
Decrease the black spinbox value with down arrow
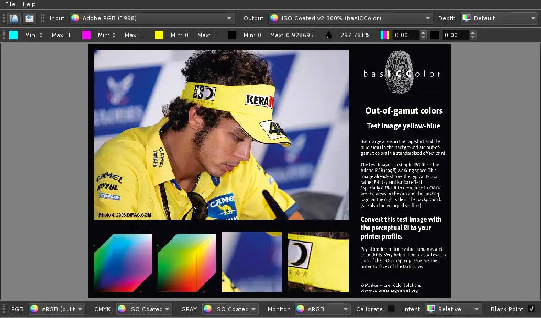point(473,37)
